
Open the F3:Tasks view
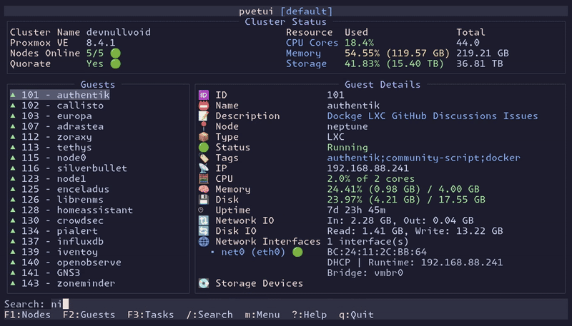(151, 315)
